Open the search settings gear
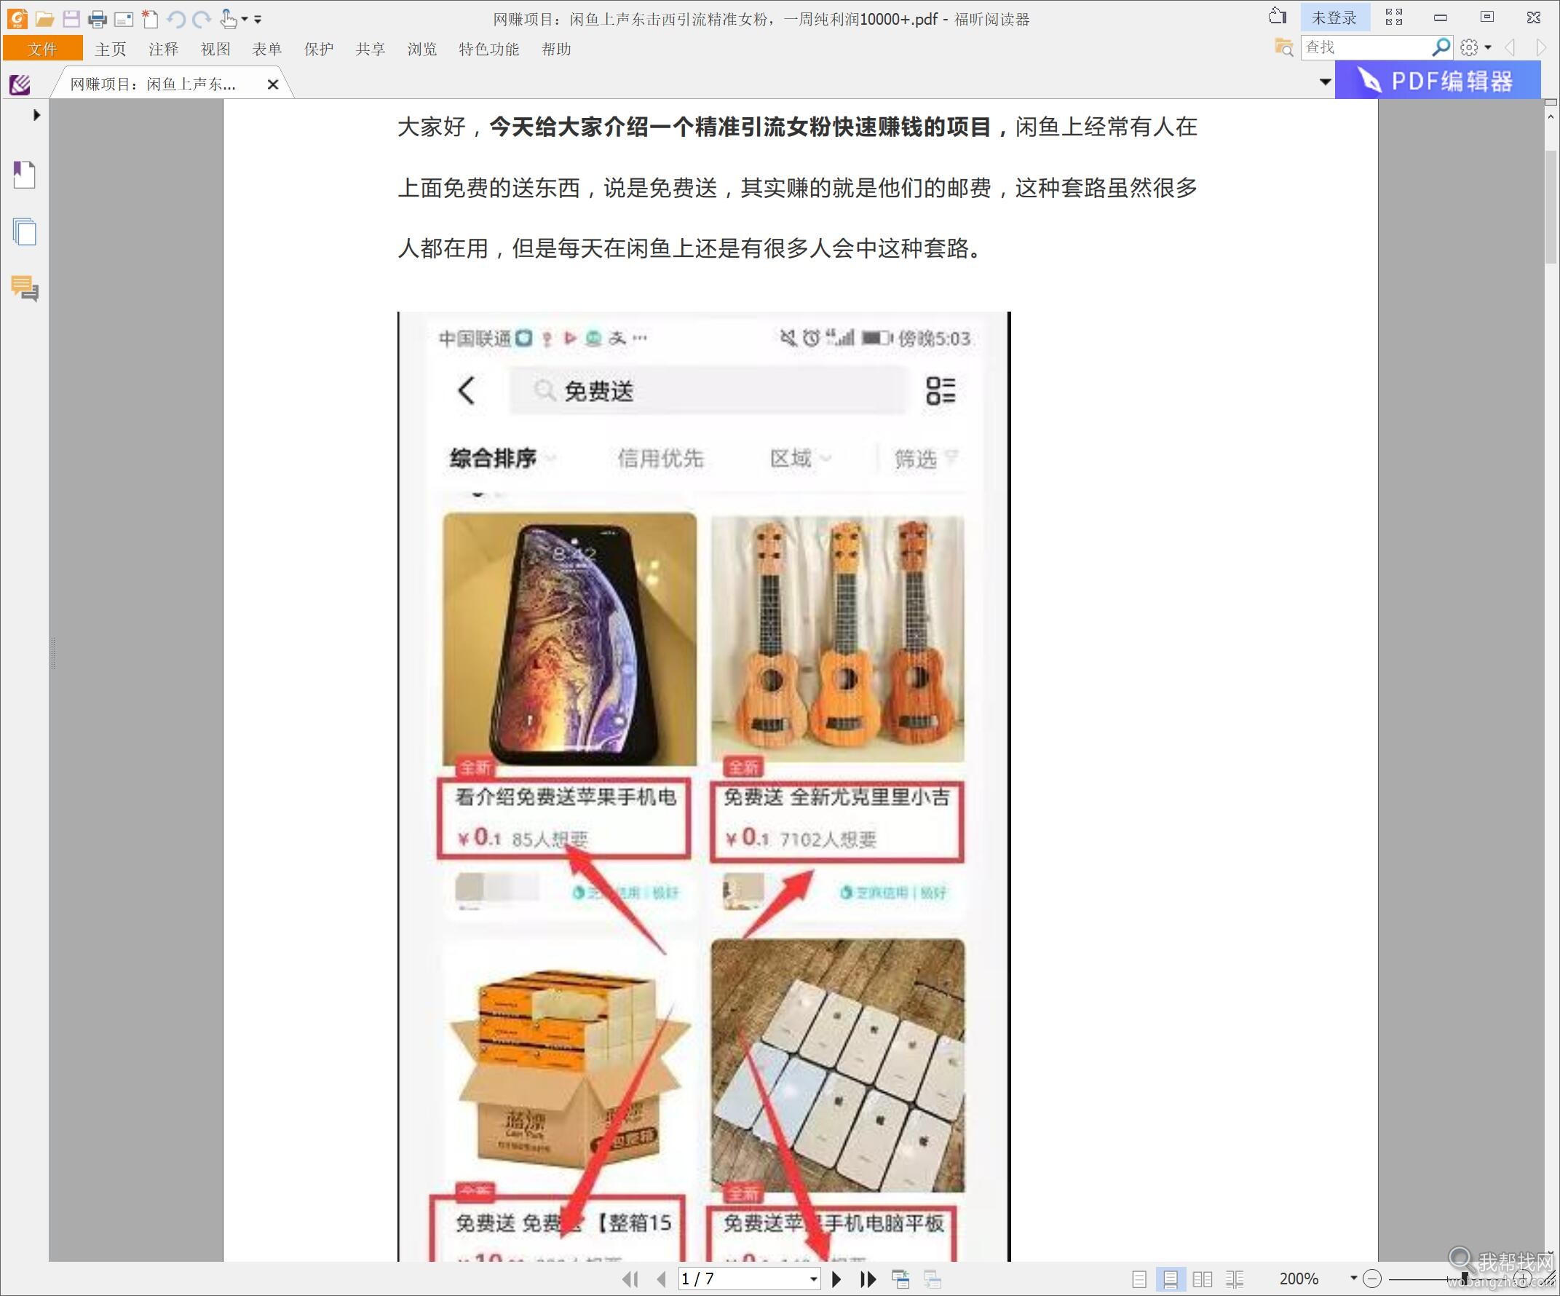The height and width of the screenshot is (1296, 1560). 1468,48
